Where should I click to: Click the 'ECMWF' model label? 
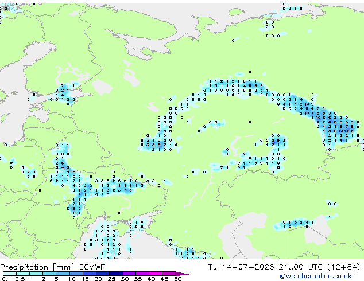pos(92,267)
